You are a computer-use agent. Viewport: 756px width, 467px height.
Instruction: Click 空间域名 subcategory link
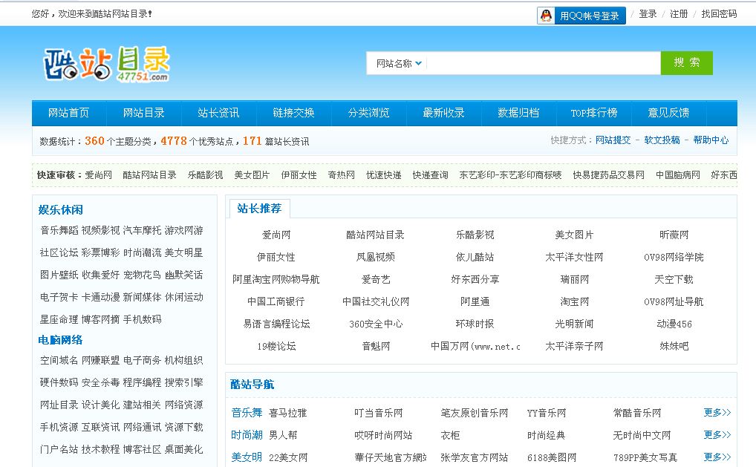tap(59, 360)
